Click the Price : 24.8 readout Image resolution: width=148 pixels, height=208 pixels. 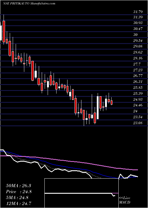[x=19, y=192]
